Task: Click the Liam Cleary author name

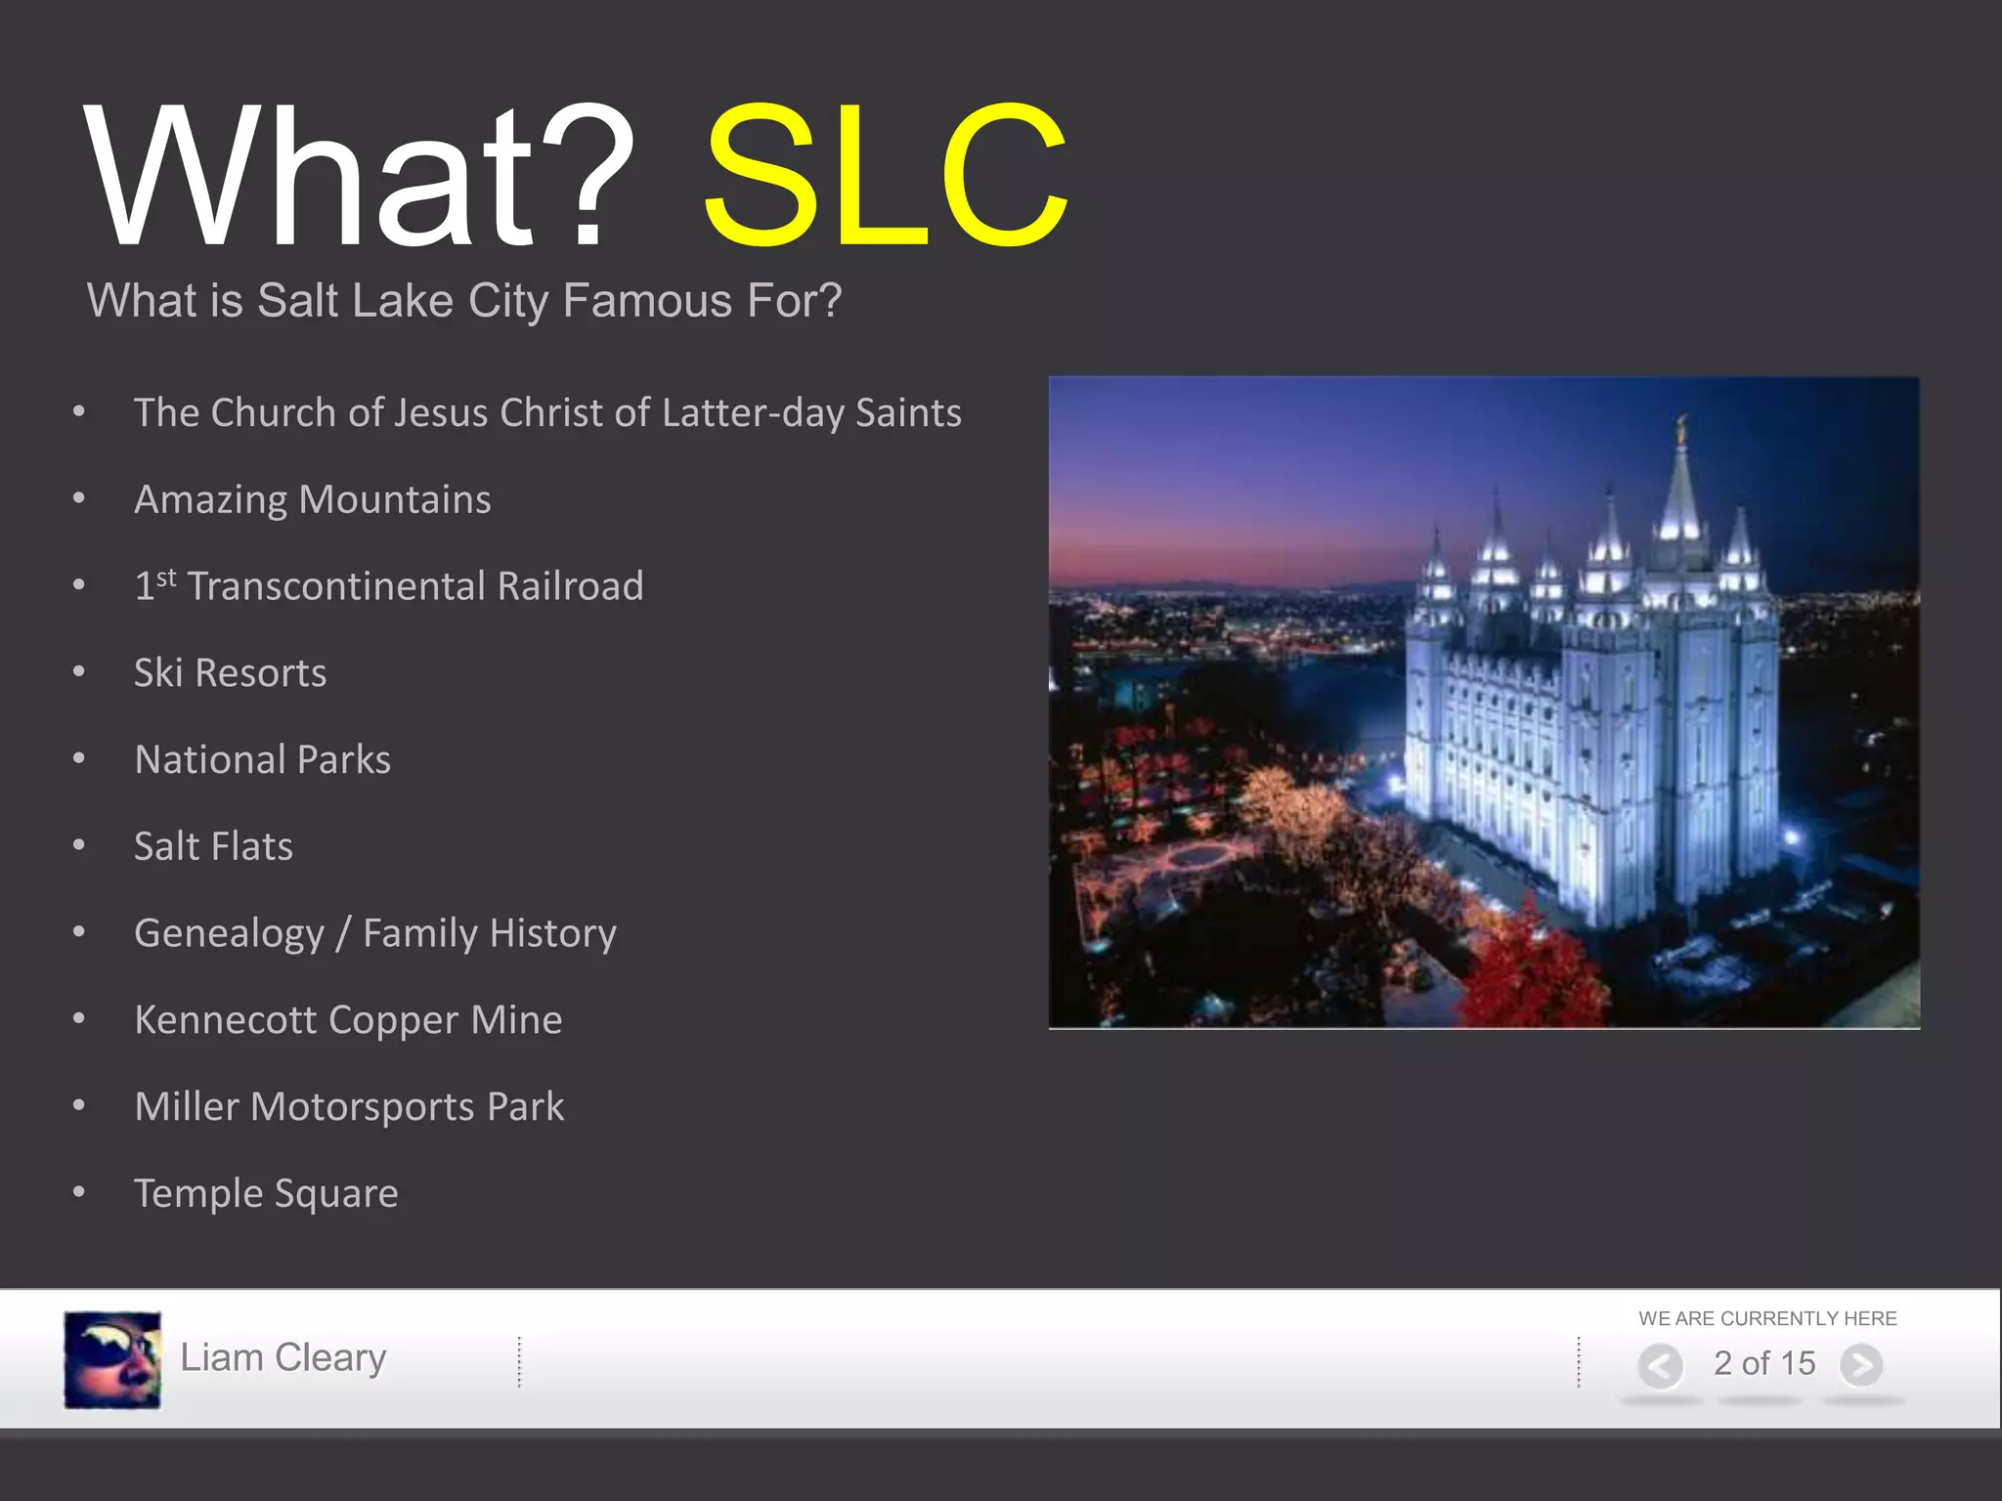Action: pos(283,1357)
